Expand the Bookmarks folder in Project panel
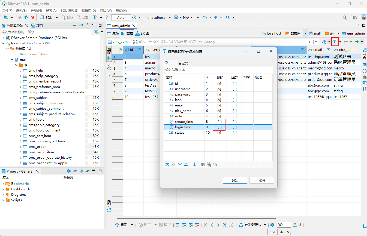The height and width of the screenshot is (236, 367). coord(3,184)
